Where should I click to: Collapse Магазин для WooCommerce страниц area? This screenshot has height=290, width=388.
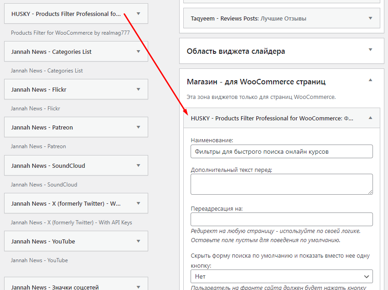(x=370, y=81)
